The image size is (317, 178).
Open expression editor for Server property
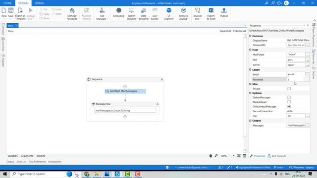click(x=308, y=65)
